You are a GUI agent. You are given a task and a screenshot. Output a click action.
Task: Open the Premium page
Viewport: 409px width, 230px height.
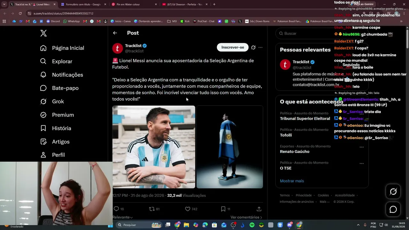click(57, 115)
